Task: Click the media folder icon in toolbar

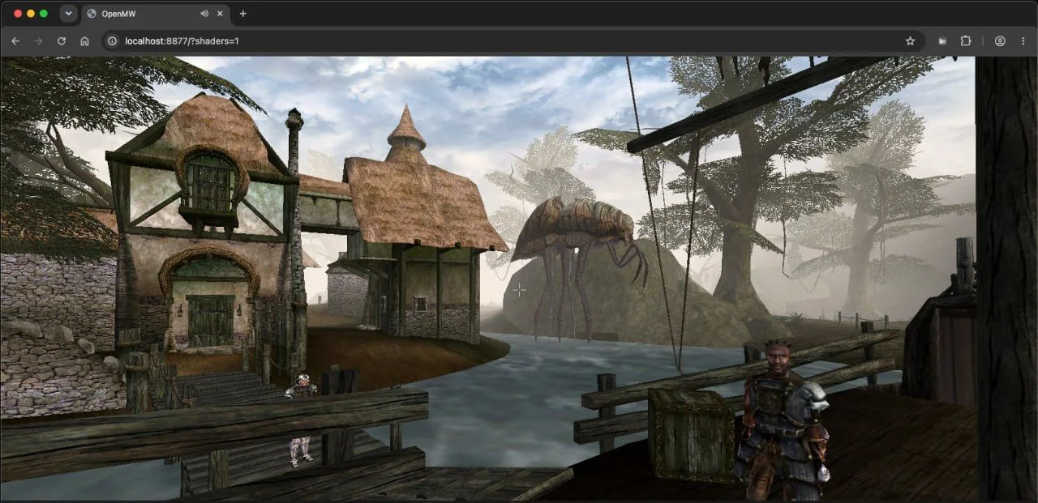Action: [942, 40]
